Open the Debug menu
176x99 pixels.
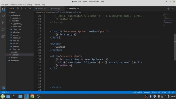point(29,5)
